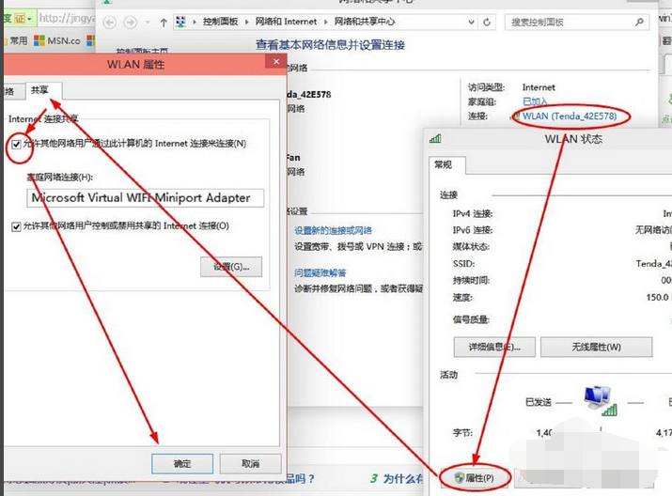
Task: Select the 常规 tab in WLAN 状态
Action: pos(443,164)
